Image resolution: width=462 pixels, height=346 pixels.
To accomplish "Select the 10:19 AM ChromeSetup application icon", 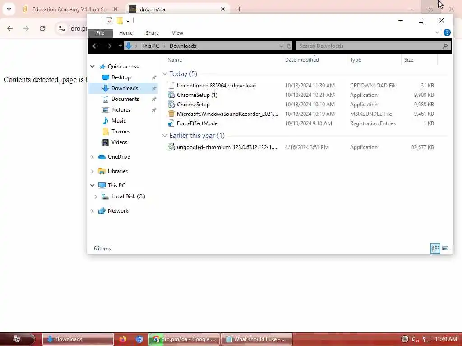I will pos(171,105).
